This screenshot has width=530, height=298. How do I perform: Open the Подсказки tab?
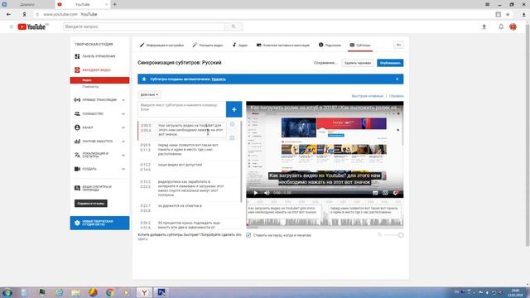(x=330, y=45)
